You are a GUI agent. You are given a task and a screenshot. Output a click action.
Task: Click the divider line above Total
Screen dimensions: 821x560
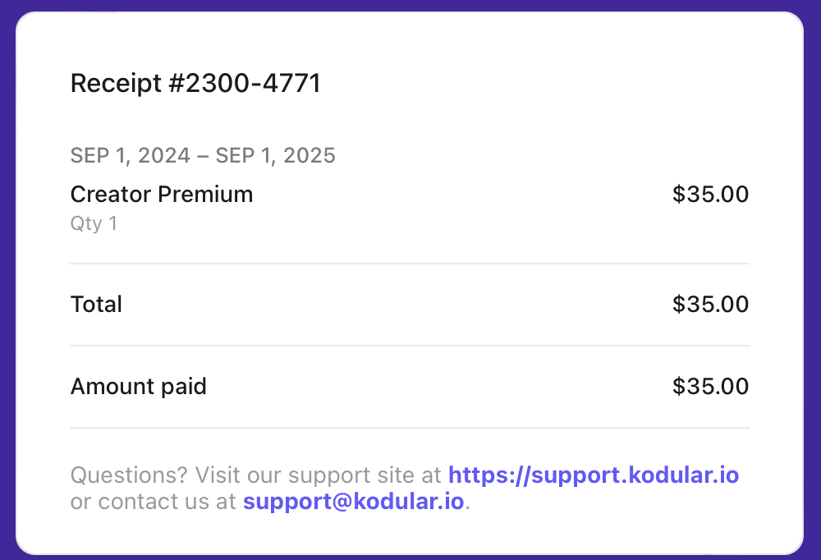pos(410,264)
